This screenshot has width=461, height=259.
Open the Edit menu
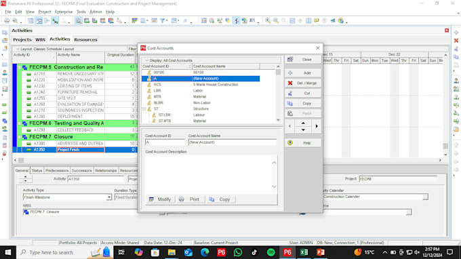point(18,12)
